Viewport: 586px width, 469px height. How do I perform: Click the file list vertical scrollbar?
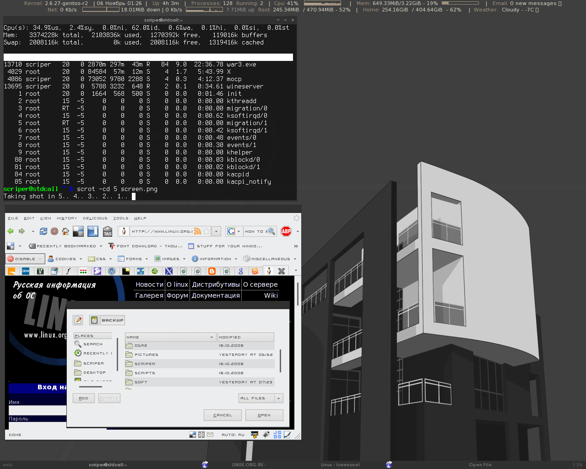click(280, 361)
